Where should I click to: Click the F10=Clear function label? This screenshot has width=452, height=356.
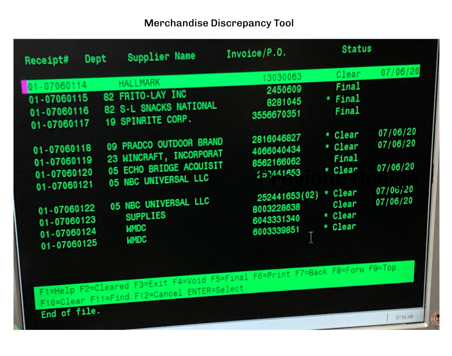63,302
